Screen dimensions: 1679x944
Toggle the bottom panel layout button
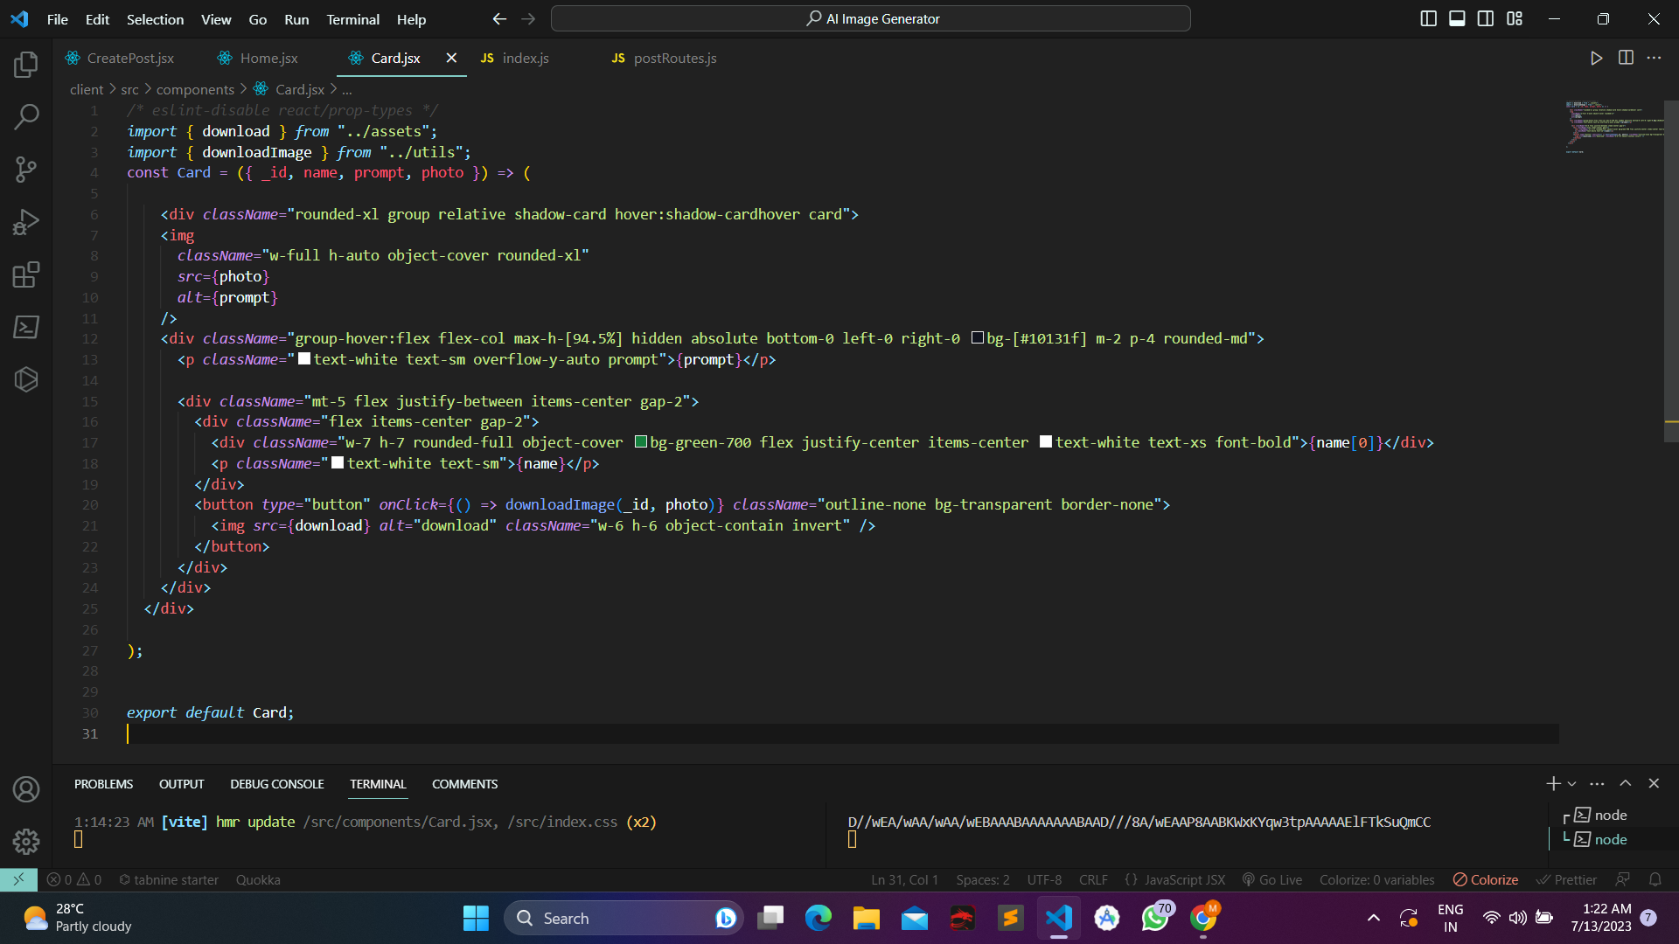1457,18
